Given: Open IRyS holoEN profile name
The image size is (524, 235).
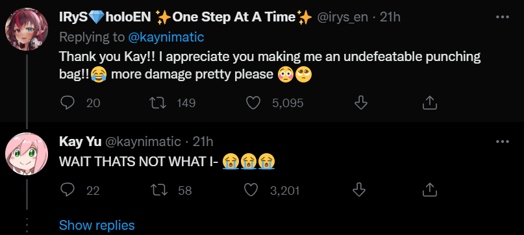Looking at the screenshot, I should tap(186, 17).
